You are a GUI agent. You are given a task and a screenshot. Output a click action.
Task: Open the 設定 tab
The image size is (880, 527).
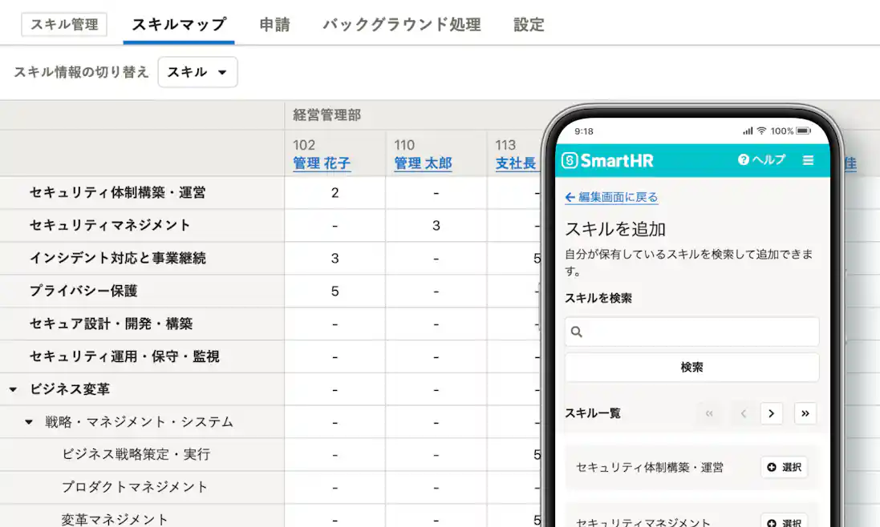coord(527,24)
